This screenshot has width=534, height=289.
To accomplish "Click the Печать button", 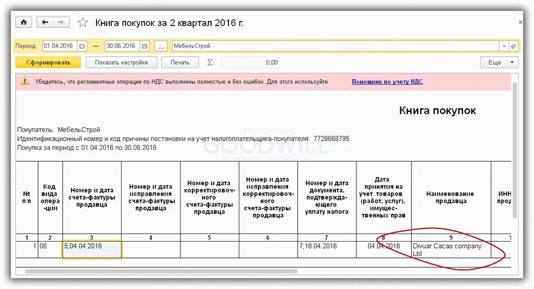I will pyautogui.click(x=180, y=62).
